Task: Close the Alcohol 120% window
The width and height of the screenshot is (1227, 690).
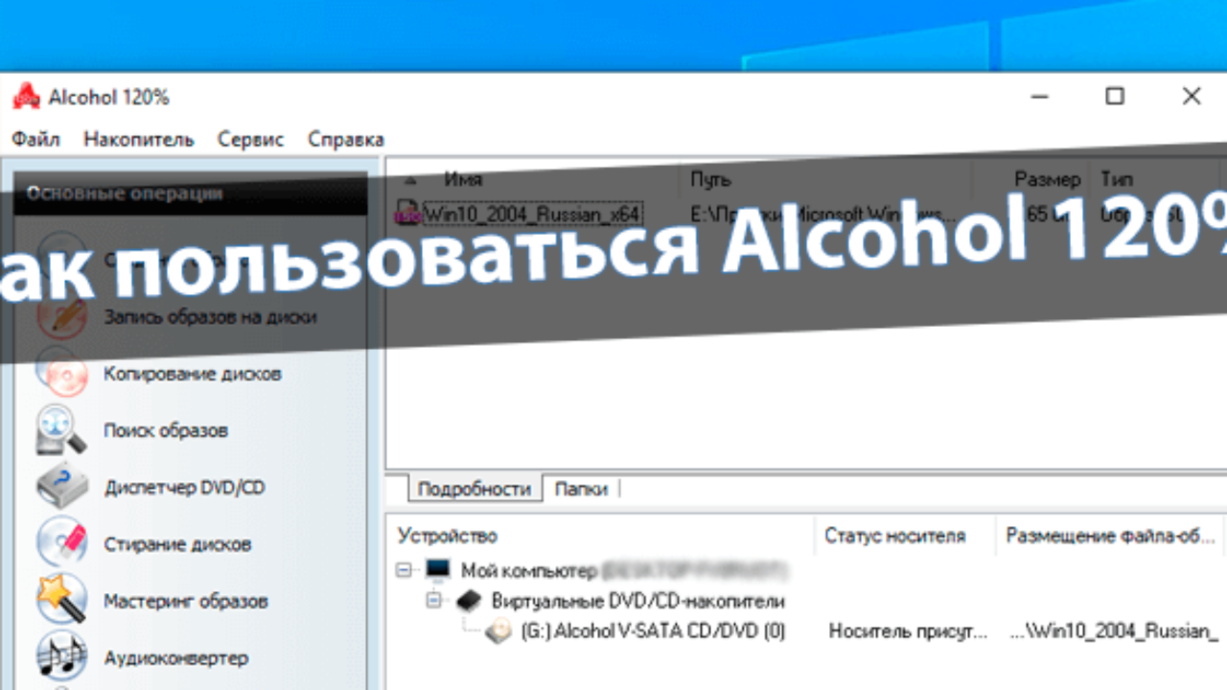Action: 1191,96
